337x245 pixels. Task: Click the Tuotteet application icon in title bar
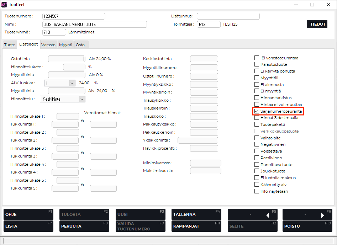point(4,5)
